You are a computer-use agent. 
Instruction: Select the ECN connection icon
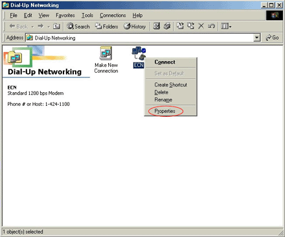click(139, 57)
